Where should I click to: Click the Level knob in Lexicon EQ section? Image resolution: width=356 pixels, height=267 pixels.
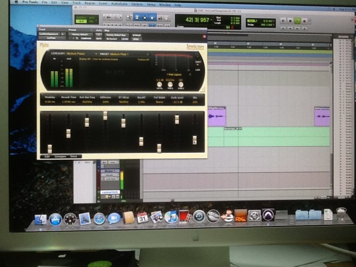click(159, 85)
